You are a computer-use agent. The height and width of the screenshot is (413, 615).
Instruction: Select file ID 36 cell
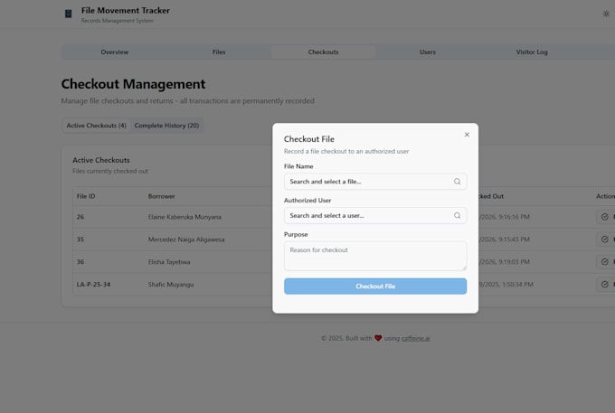[80, 262]
